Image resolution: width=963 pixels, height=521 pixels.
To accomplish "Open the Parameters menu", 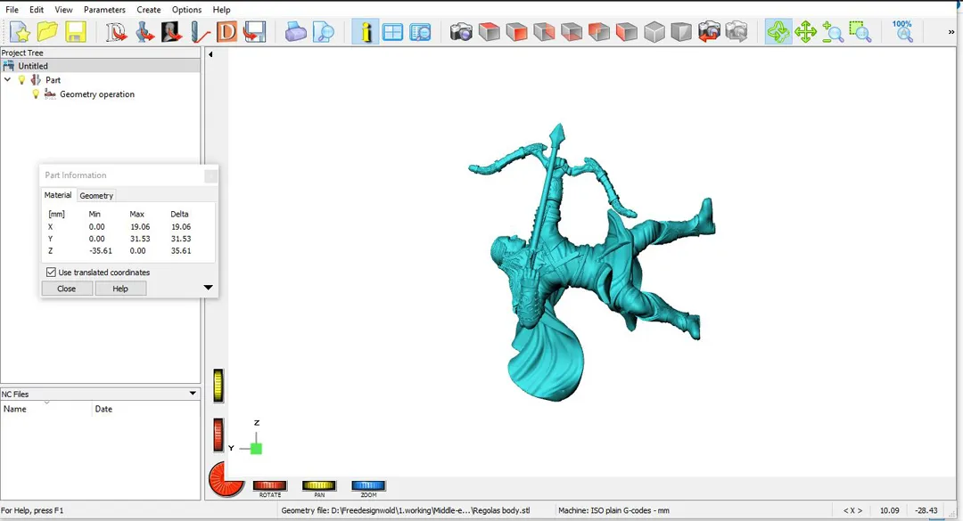I will (x=104, y=10).
